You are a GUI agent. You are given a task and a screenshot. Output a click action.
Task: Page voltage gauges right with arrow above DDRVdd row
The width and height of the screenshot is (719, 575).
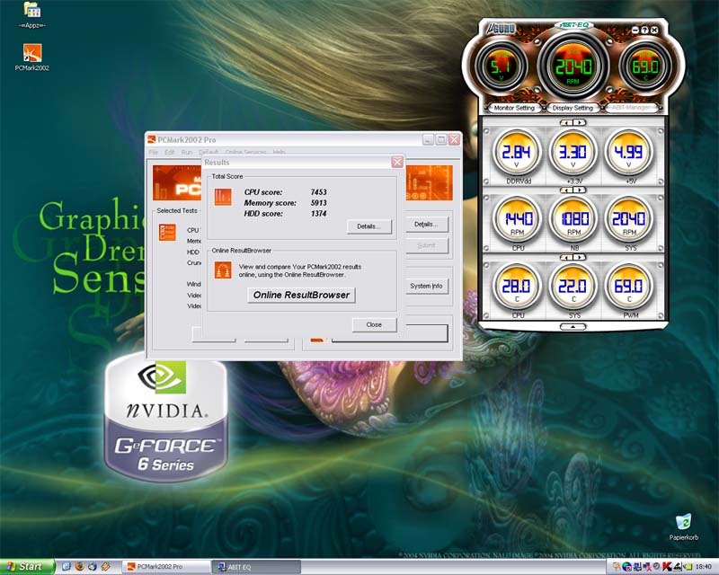click(x=580, y=123)
